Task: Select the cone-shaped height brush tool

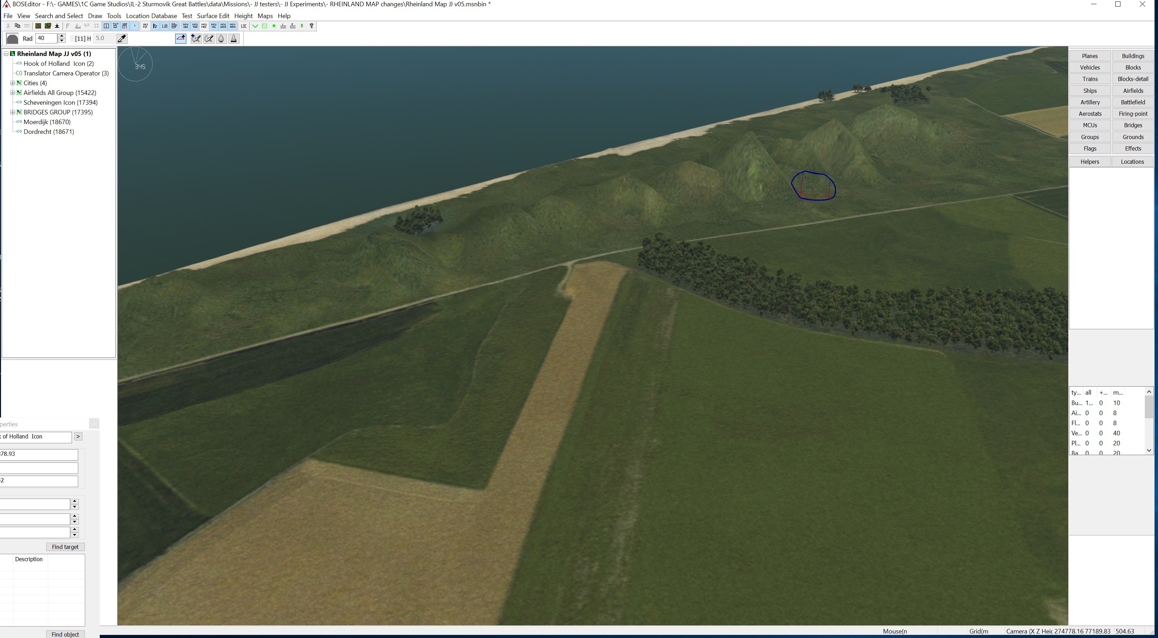Action: [234, 39]
